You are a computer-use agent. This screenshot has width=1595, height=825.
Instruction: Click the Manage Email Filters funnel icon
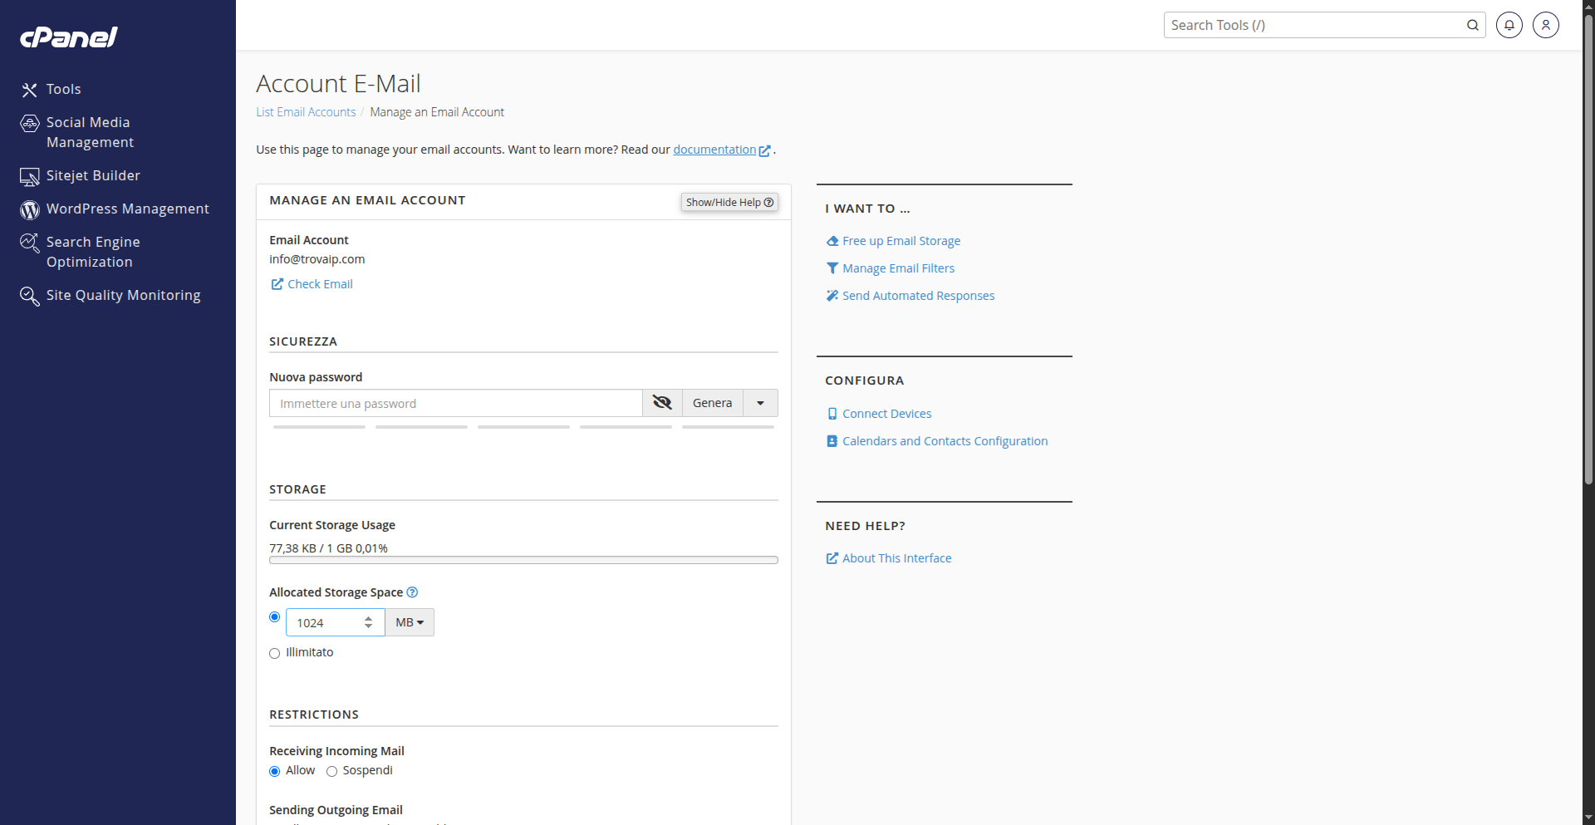tap(832, 268)
